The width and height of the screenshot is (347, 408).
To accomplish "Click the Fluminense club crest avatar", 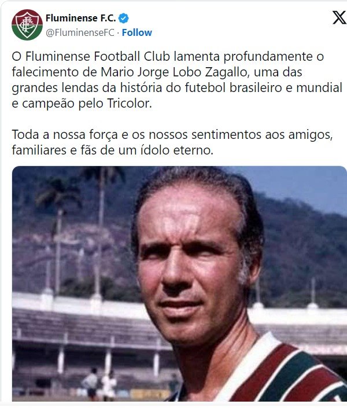I will click(x=27, y=25).
